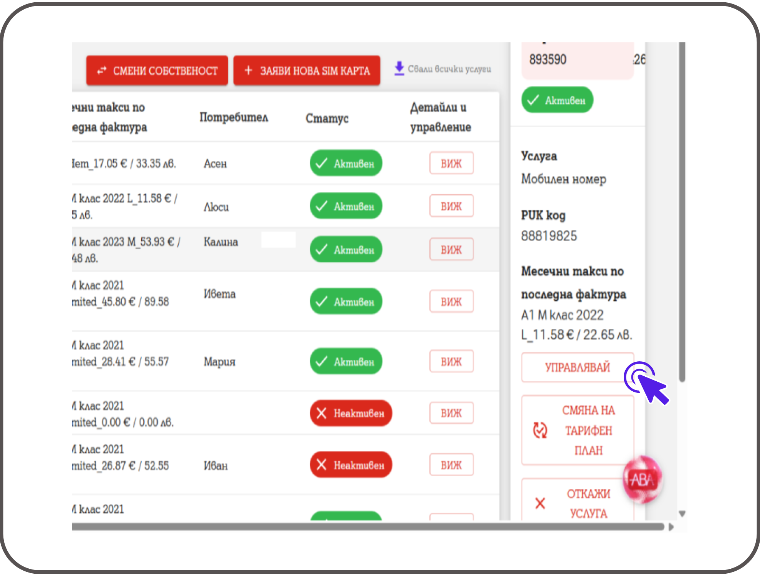
Task: Click the horizontal scrollbar track
Action: click(368, 527)
